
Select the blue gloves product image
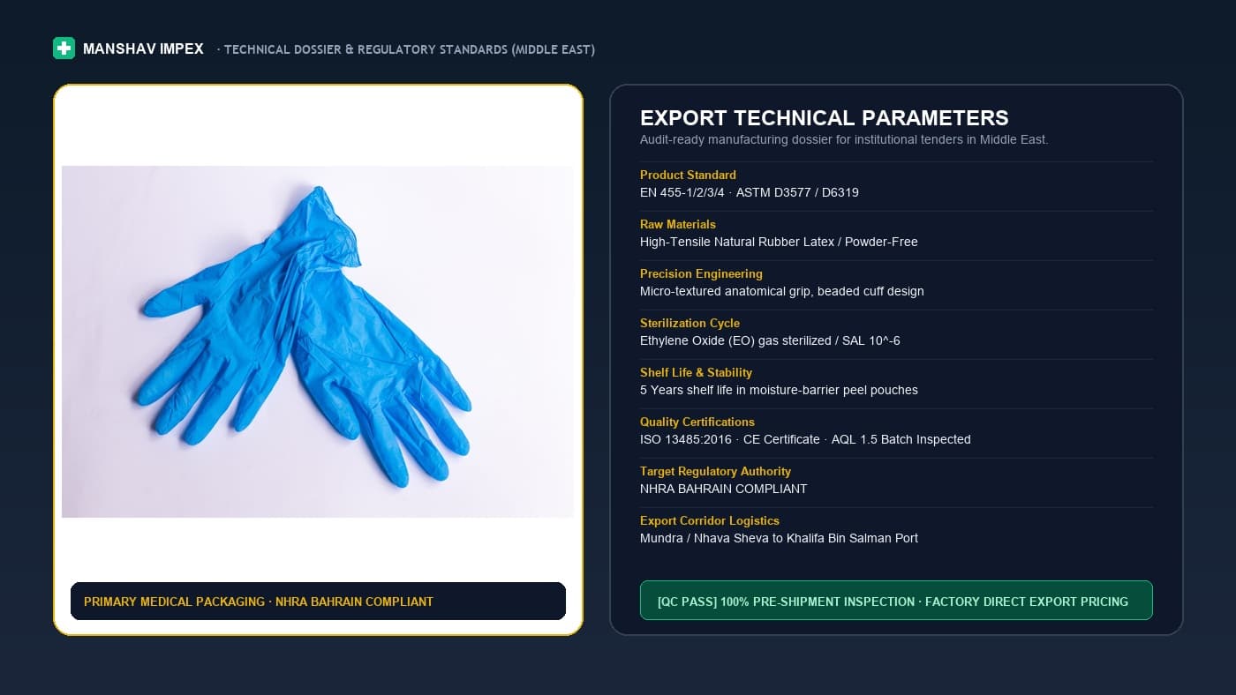coord(318,341)
